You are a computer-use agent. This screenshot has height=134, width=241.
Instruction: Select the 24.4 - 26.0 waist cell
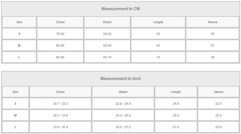[x=123, y=115]
